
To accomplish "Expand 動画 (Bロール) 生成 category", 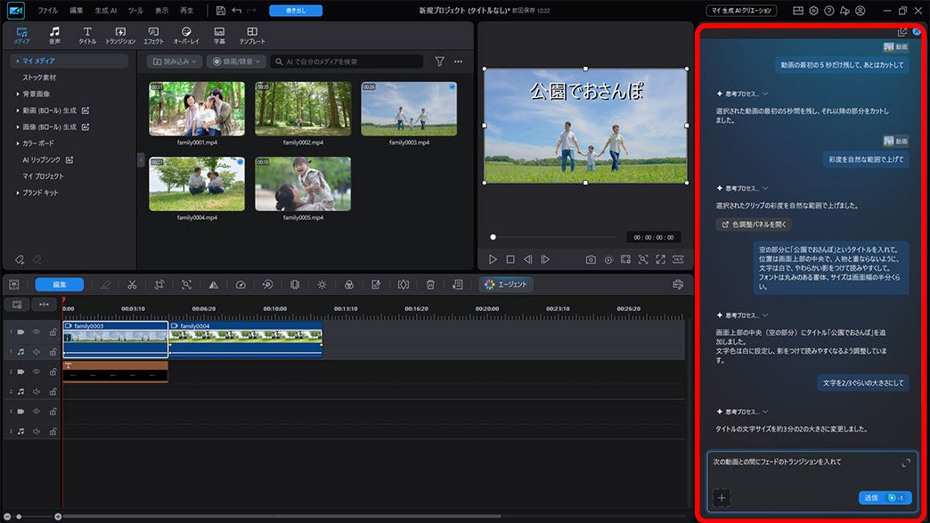I will click(x=18, y=110).
